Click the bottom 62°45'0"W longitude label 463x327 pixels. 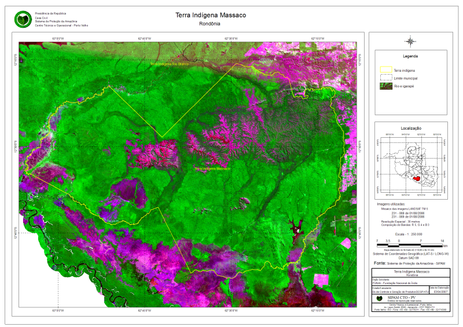pyautogui.click(x=145, y=310)
